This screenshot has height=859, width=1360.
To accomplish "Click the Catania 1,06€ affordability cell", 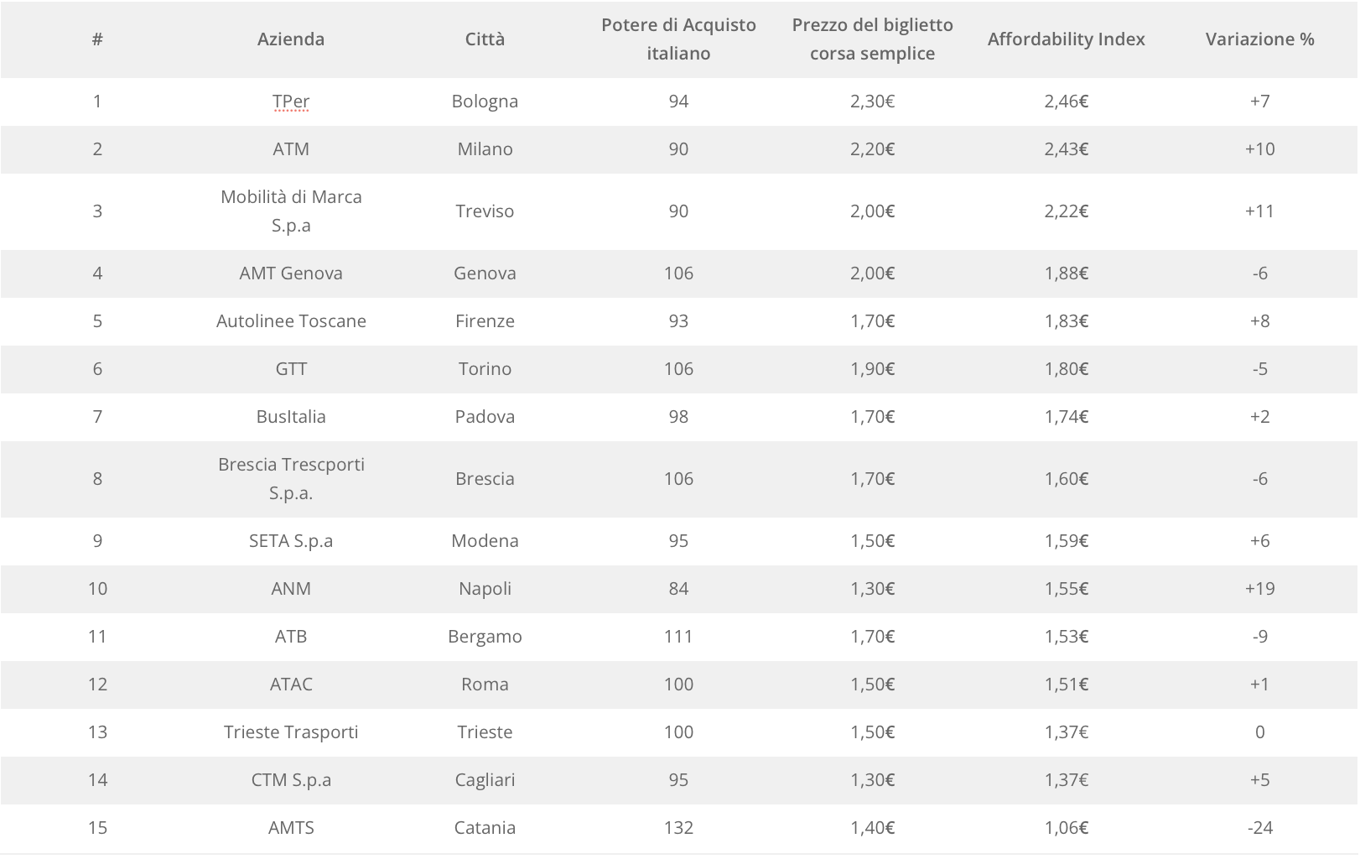I will [x=1066, y=827].
